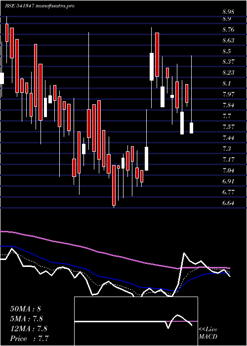Click the 8.23 price axis label
This screenshot has height=346, width=247.
click(228, 73)
